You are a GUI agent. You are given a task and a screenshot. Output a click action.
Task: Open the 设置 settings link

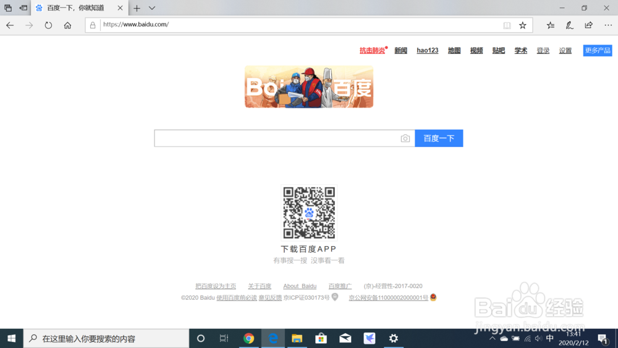click(565, 51)
